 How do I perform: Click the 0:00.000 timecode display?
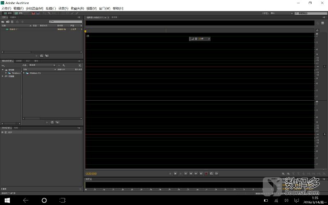coord(91,174)
